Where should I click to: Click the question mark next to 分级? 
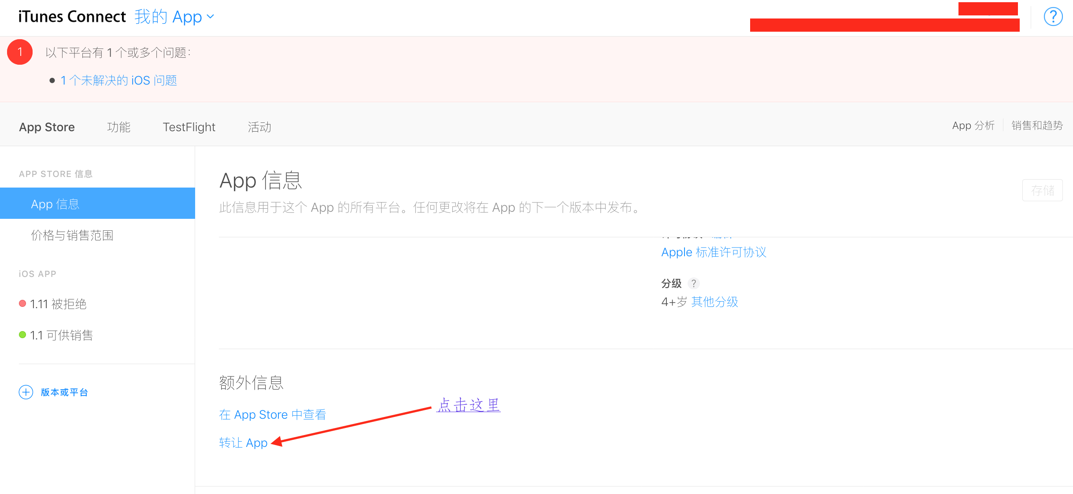(x=694, y=283)
